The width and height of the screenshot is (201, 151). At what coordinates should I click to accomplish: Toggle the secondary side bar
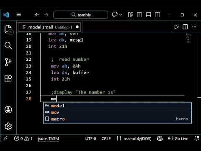[157, 15]
